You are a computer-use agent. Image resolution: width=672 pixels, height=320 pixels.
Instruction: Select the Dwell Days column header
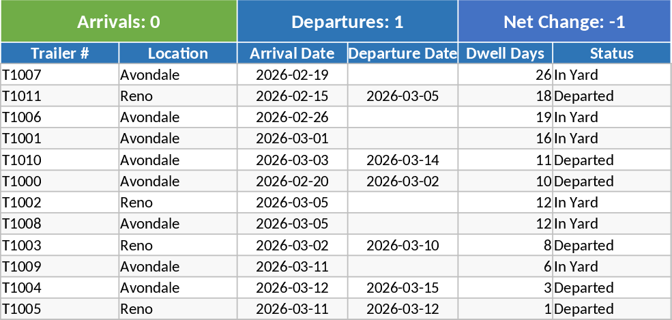pyautogui.click(x=505, y=53)
